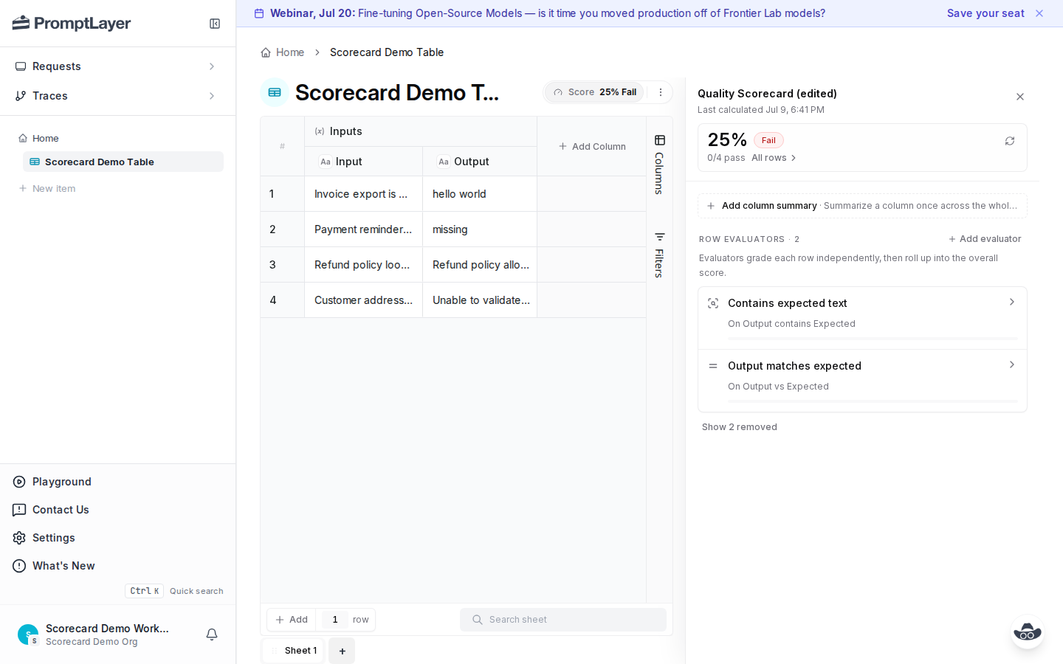Go to Home breadcrumb
This screenshot has height=664, width=1063.
(283, 52)
